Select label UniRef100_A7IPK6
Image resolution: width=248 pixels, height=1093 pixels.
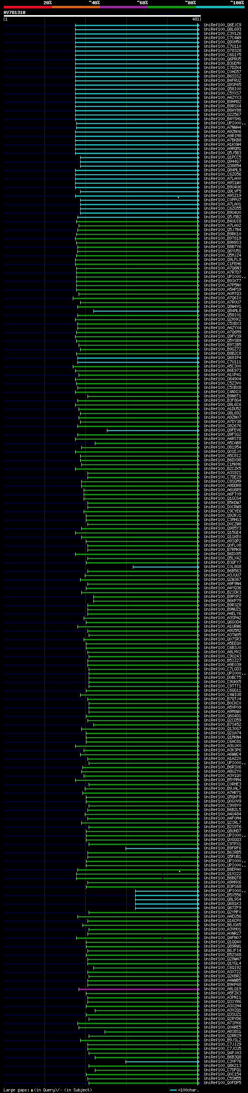point(222,1023)
